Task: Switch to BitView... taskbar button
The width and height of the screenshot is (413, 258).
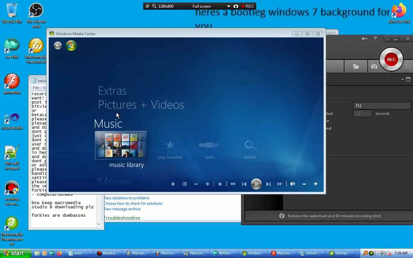Action: (x=224, y=253)
